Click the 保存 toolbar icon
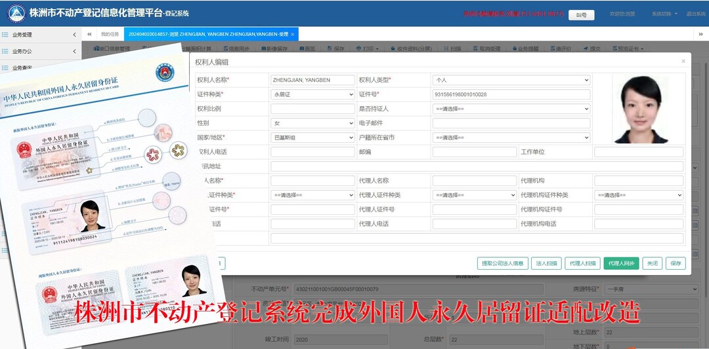 [336, 48]
